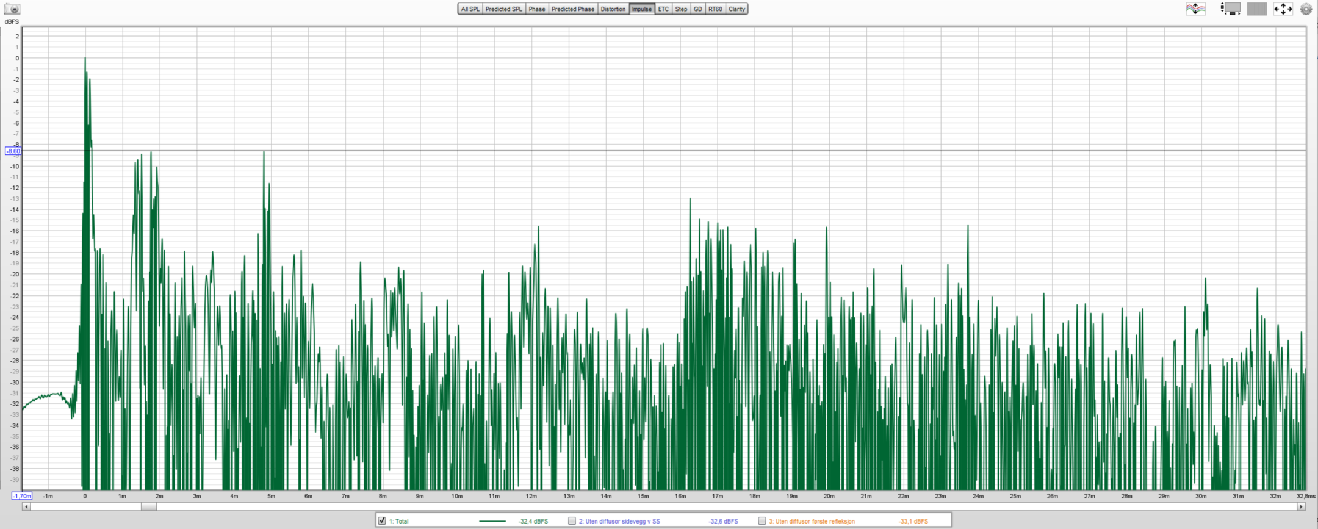Click the capture graph camera icon
This screenshot has width=1318, height=529.
click(12, 9)
